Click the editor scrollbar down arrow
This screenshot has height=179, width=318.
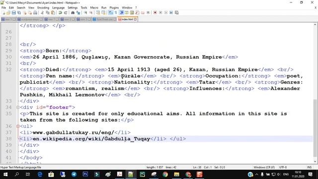[315, 162]
